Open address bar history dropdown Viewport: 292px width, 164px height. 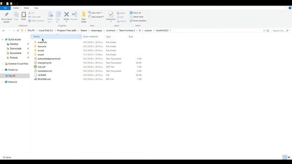(264, 31)
